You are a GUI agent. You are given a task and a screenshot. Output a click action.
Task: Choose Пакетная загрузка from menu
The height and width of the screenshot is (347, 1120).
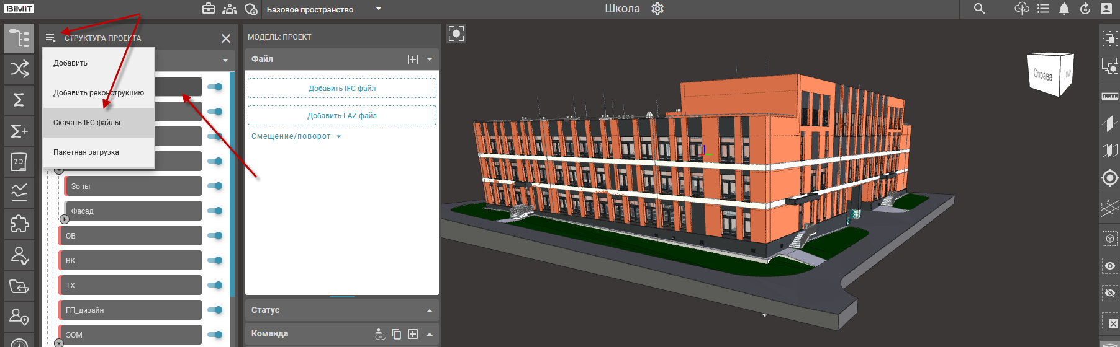(86, 152)
